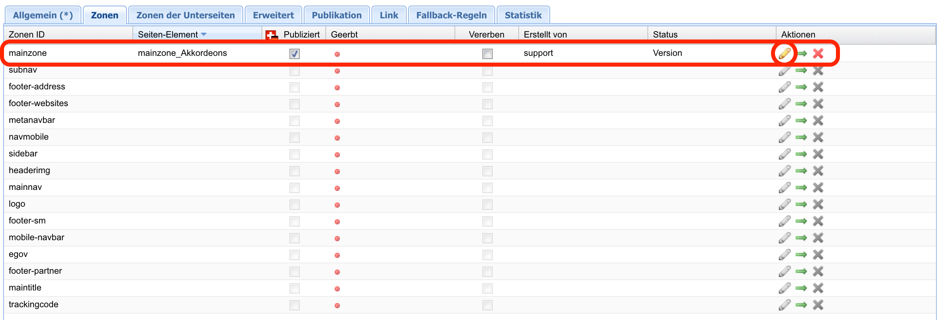The width and height of the screenshot is (940, 320).
Task: Click the red Geerbt dot for navmobile
Action: 337,138
